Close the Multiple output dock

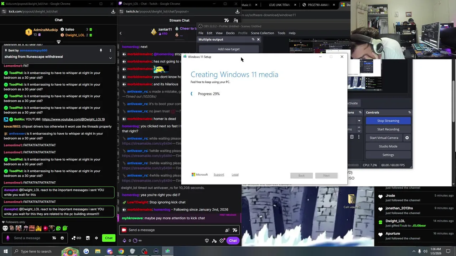(x=258, y=39)
